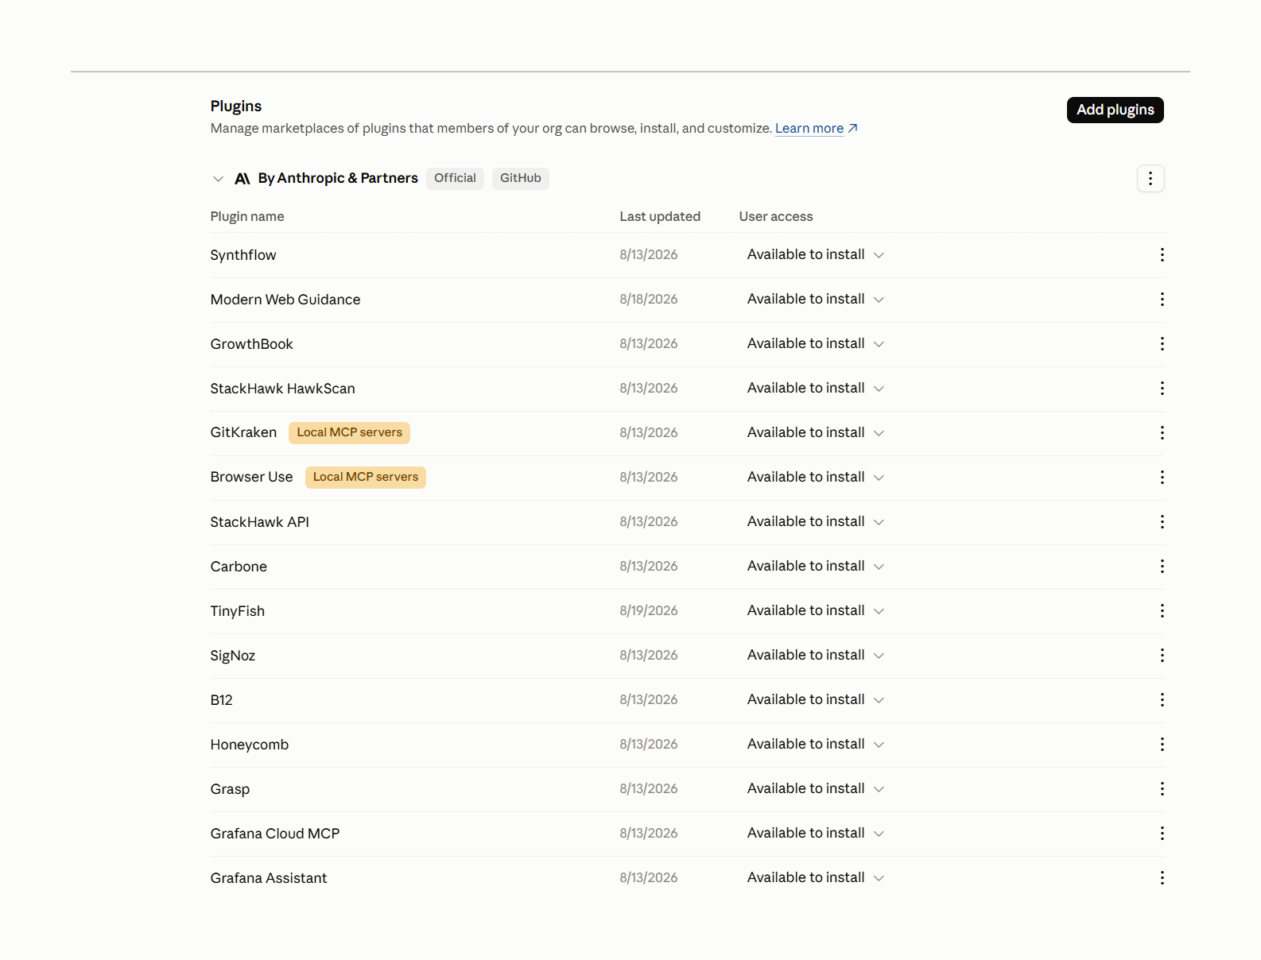Click the Local MCP servers tag on GitKraken
The height and width of the screenshot is (960, 1261).
350,433
